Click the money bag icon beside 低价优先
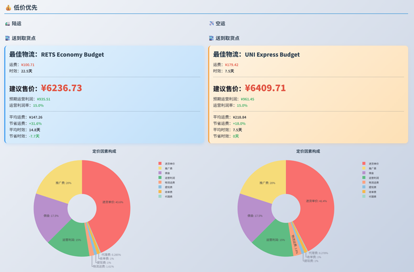 click(8, 8)
